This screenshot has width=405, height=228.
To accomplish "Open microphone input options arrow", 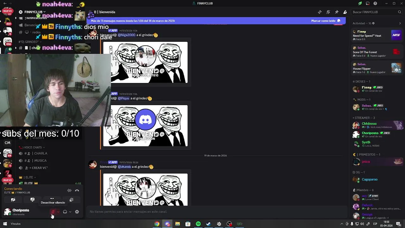I will coord(58,212).
